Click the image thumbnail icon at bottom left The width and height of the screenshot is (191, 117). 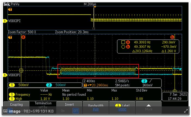pos(5,111)
